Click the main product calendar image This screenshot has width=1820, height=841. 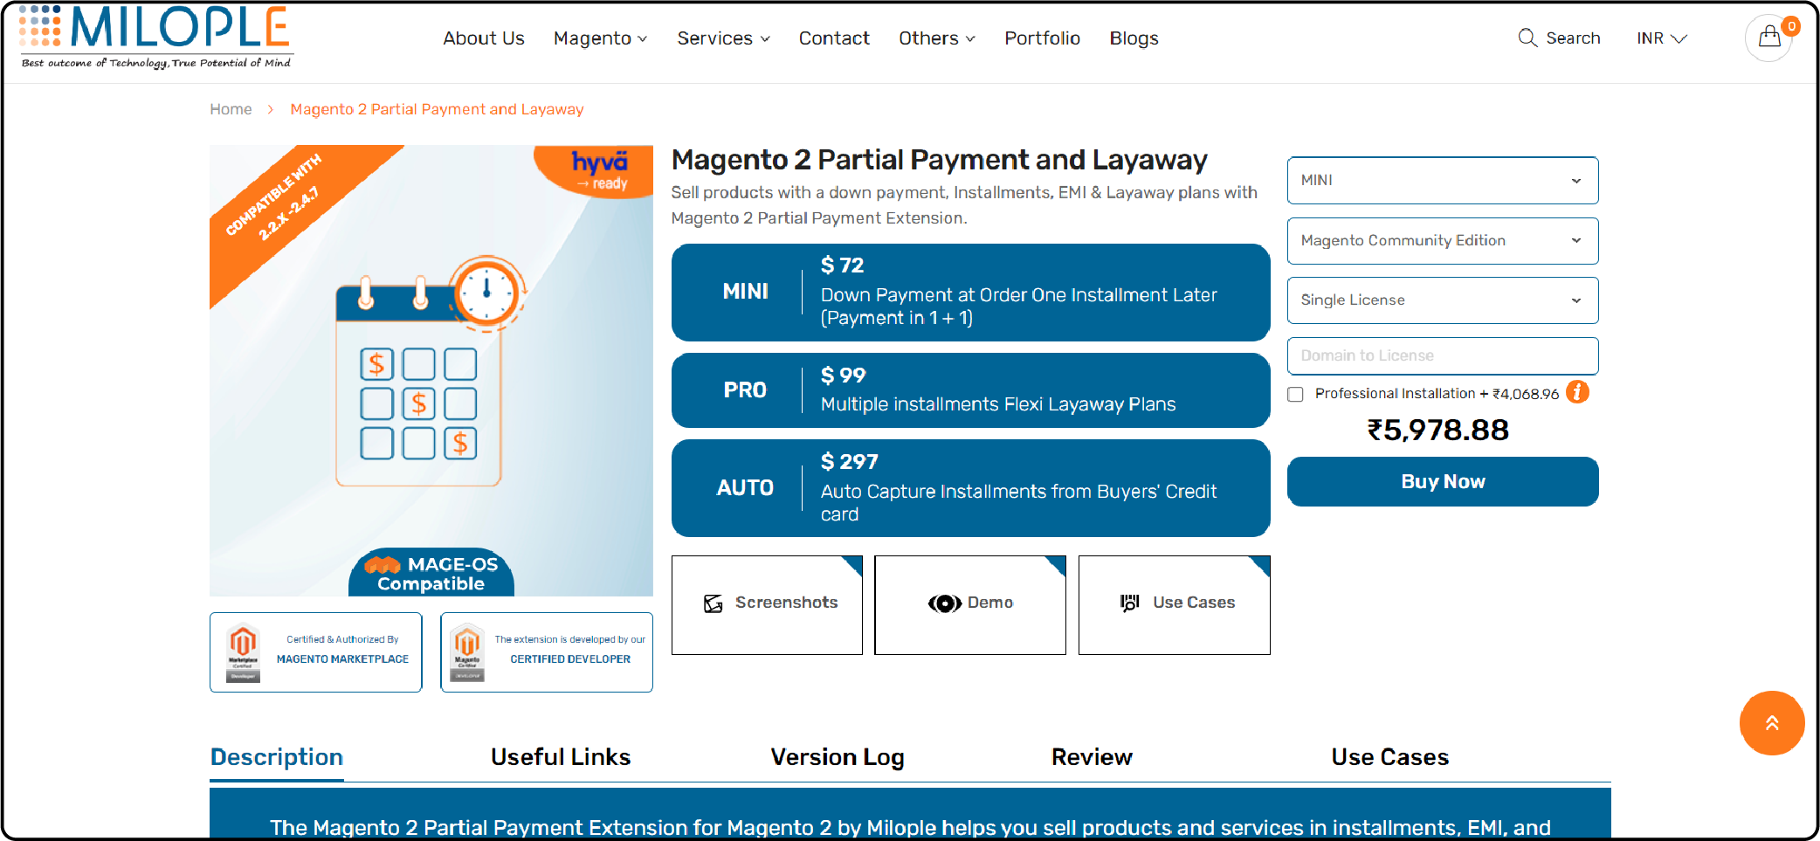(x=431, y=370)
